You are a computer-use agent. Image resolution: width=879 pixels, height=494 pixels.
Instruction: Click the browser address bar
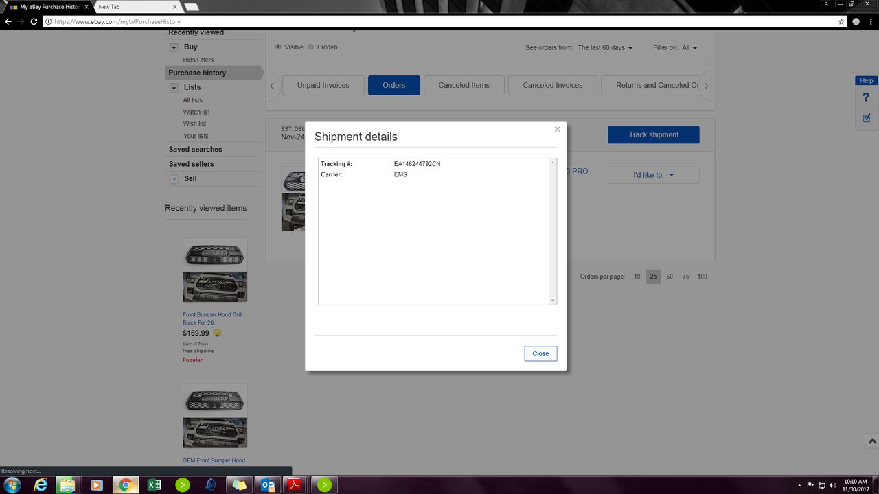(x=439, y=22)
